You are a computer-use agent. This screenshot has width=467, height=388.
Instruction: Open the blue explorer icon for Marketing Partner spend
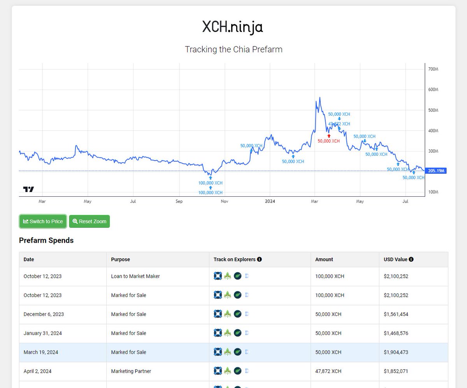[x=217, y=371]
